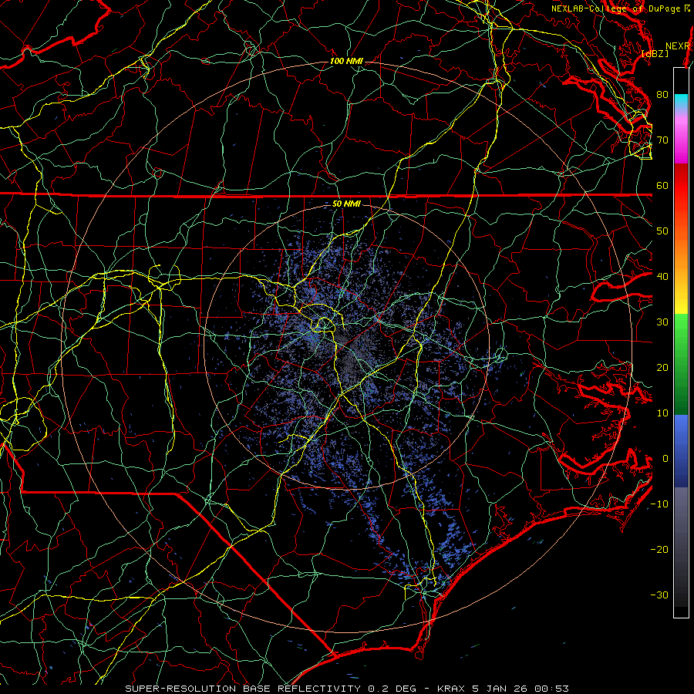Click the -10 dBZ scale label
Screen dimensions: 694x694
coord(659,504)
